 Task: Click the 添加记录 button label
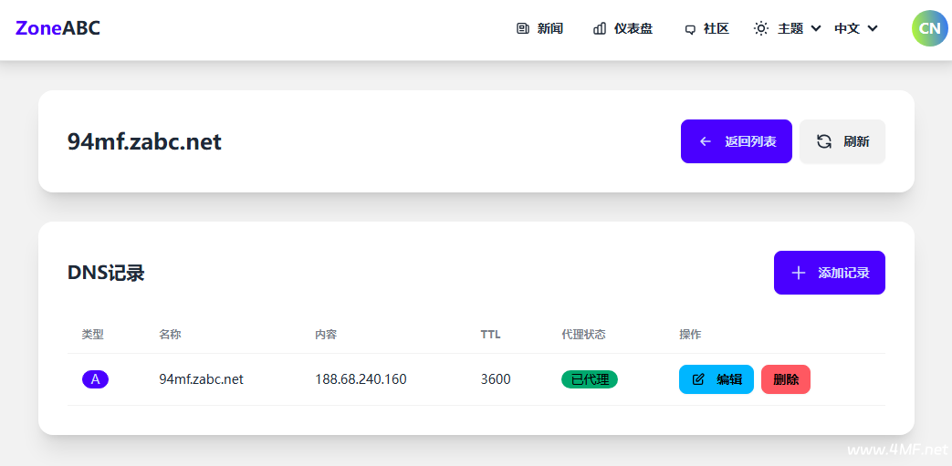tap(843, 273)
